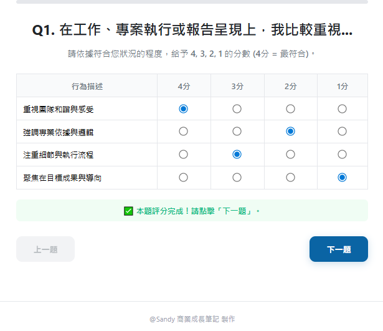383x331 pixels.
Task: Select 2分 for 注重細節與執行流程
Action: [290, 155]
